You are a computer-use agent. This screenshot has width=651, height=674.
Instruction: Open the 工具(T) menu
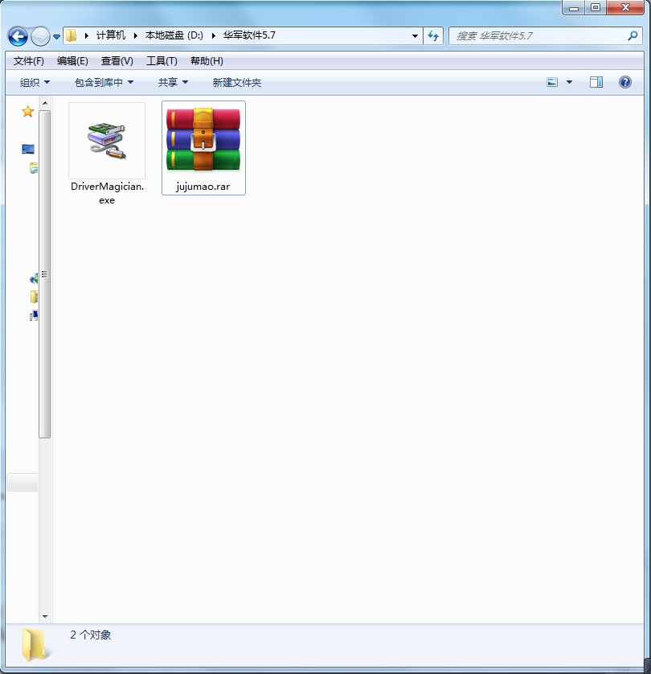point(162,61)
